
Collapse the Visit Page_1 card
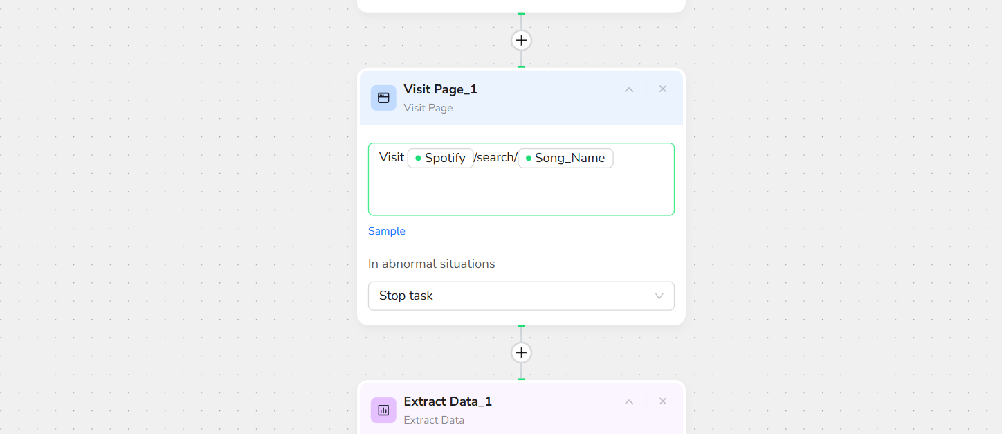click(x=629, y=89)
